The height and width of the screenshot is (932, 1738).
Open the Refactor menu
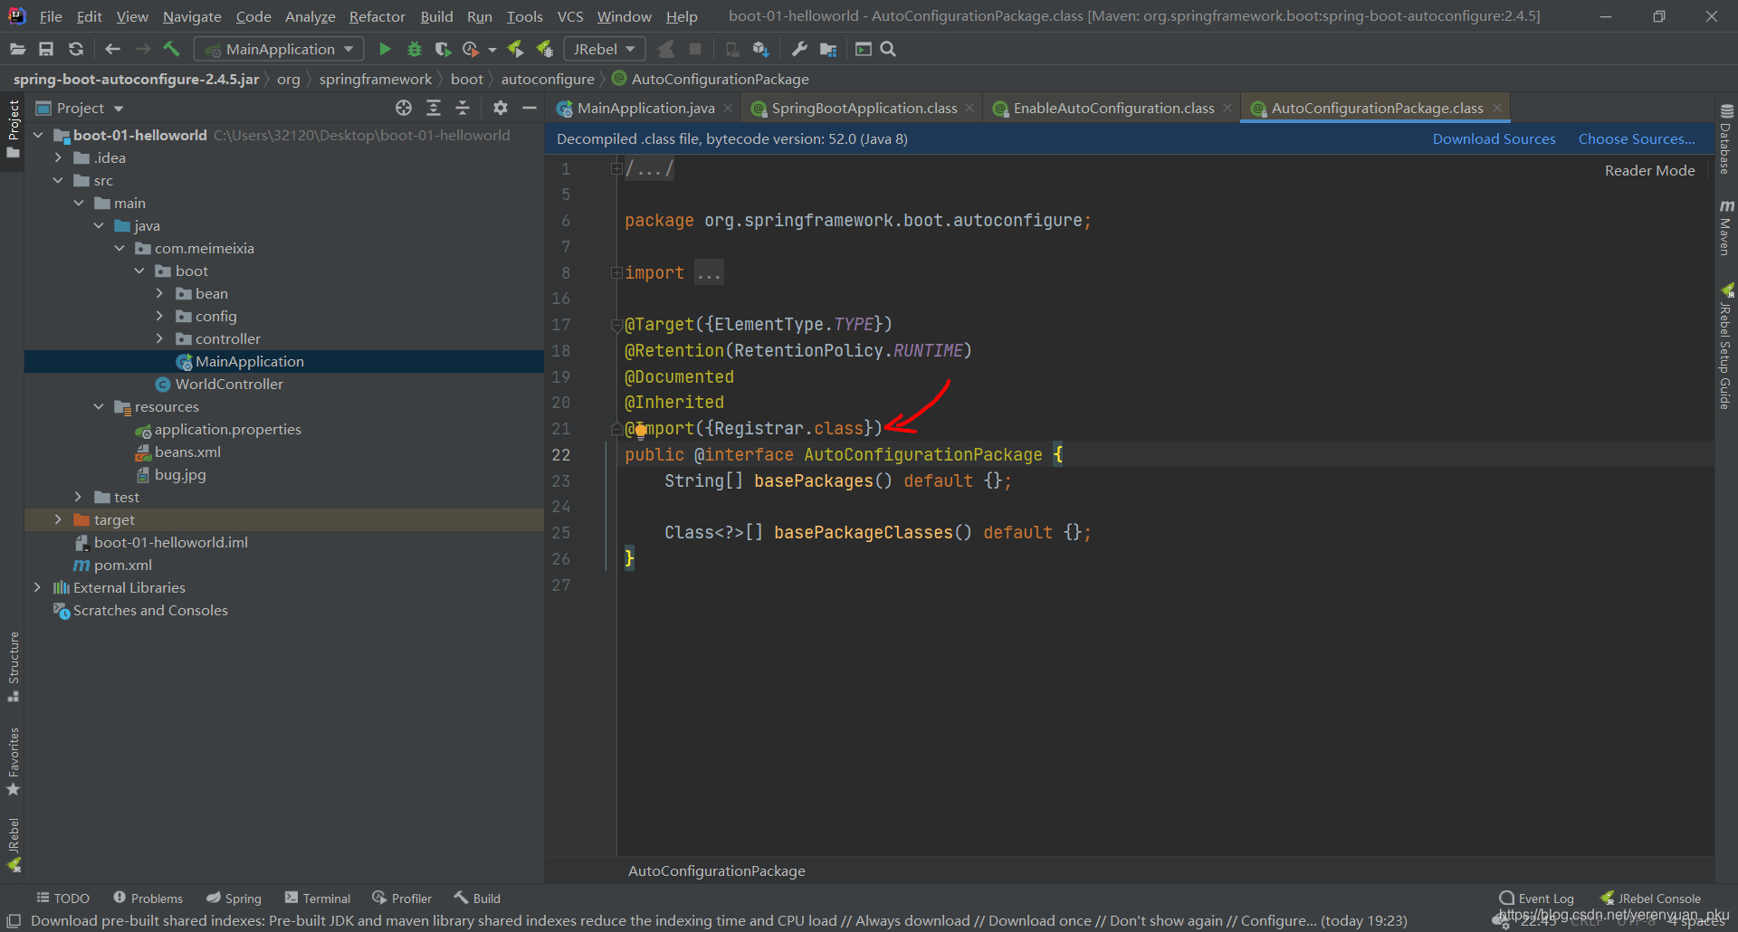point(377,16)
